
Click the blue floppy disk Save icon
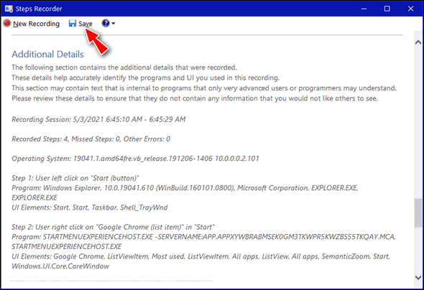(72, 23)
